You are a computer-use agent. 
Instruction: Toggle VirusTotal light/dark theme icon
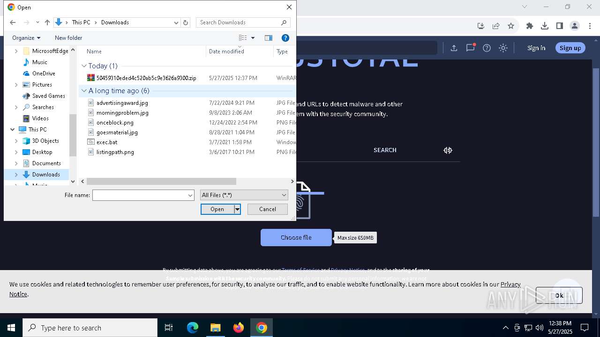tap(503, 48)
